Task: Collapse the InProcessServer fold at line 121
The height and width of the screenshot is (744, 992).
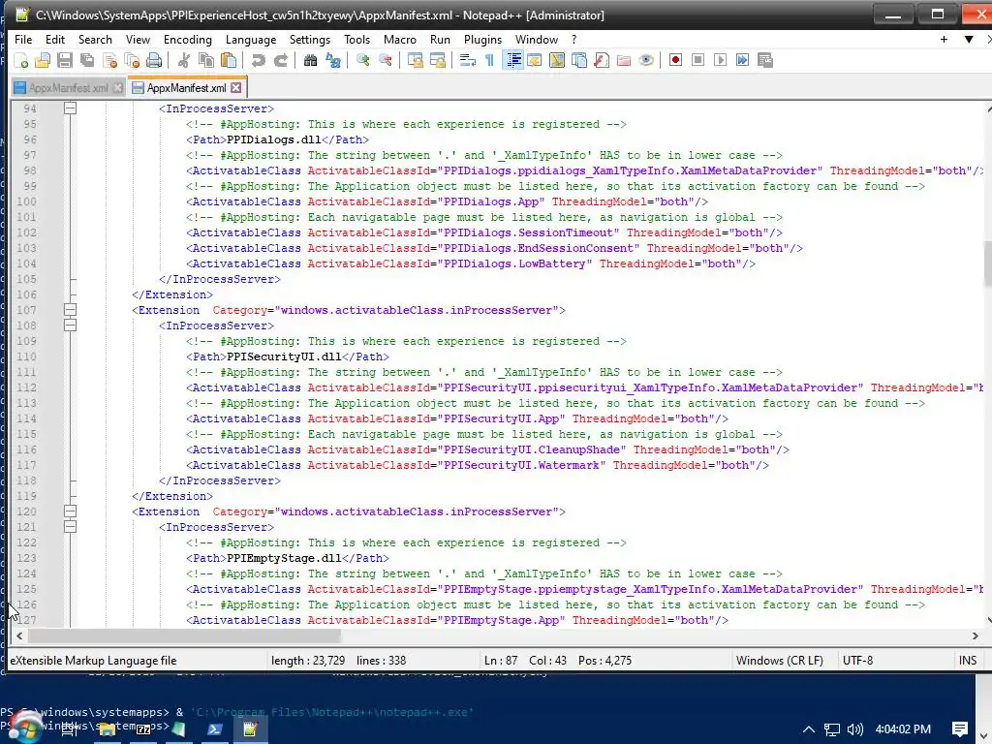Action: [x=70, y=527]
